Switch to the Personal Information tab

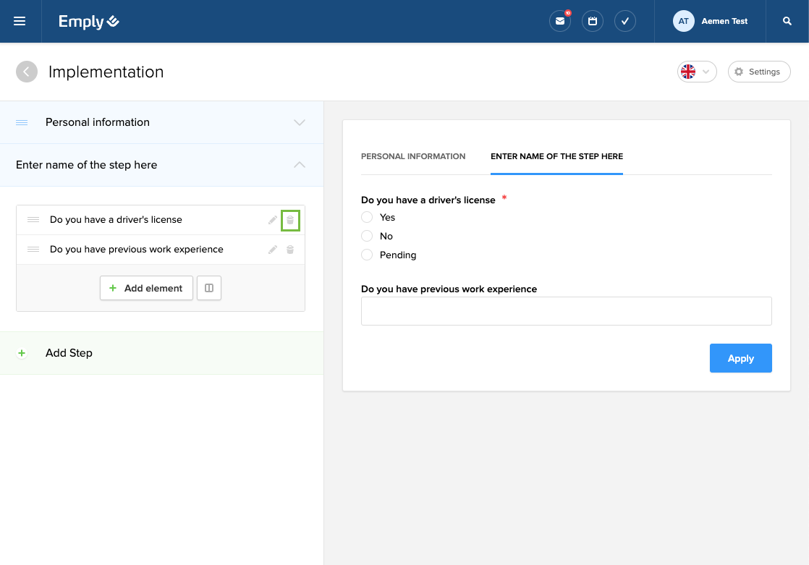pyautogui.click(x=413, y=156)
